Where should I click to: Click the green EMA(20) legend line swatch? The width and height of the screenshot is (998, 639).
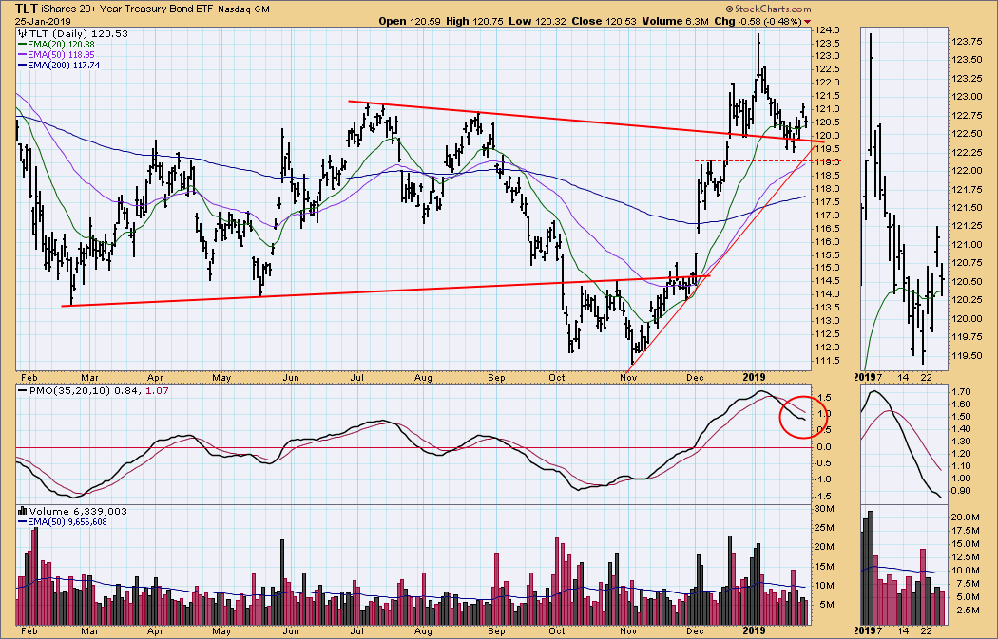point(22,45)
